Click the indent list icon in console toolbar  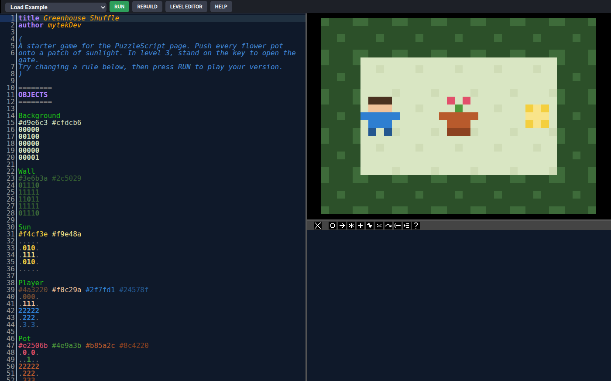(x=407, y=226)
